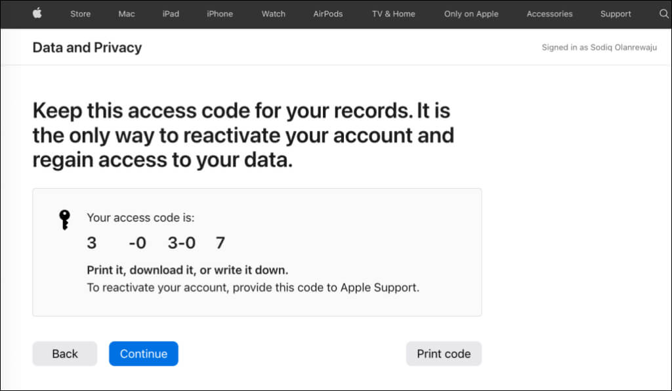Click the Print code button
The width and height of the screenshot is (672, 391).
[x=444, y=354]
